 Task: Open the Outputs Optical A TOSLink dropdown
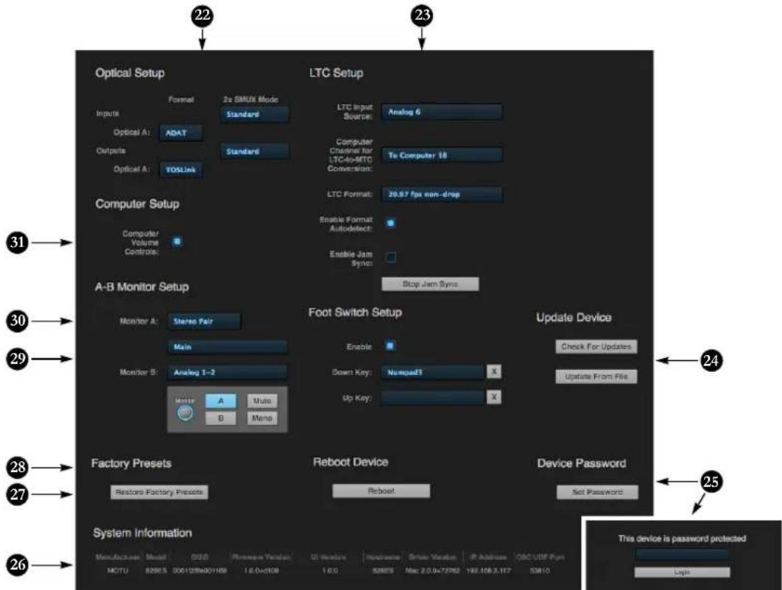(x=180, y=169)
